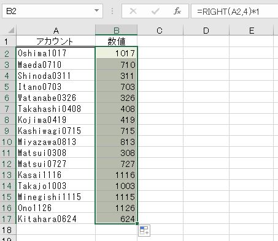Select cell Minegishi1115
278x241 pixels.
tap(56, 196)
